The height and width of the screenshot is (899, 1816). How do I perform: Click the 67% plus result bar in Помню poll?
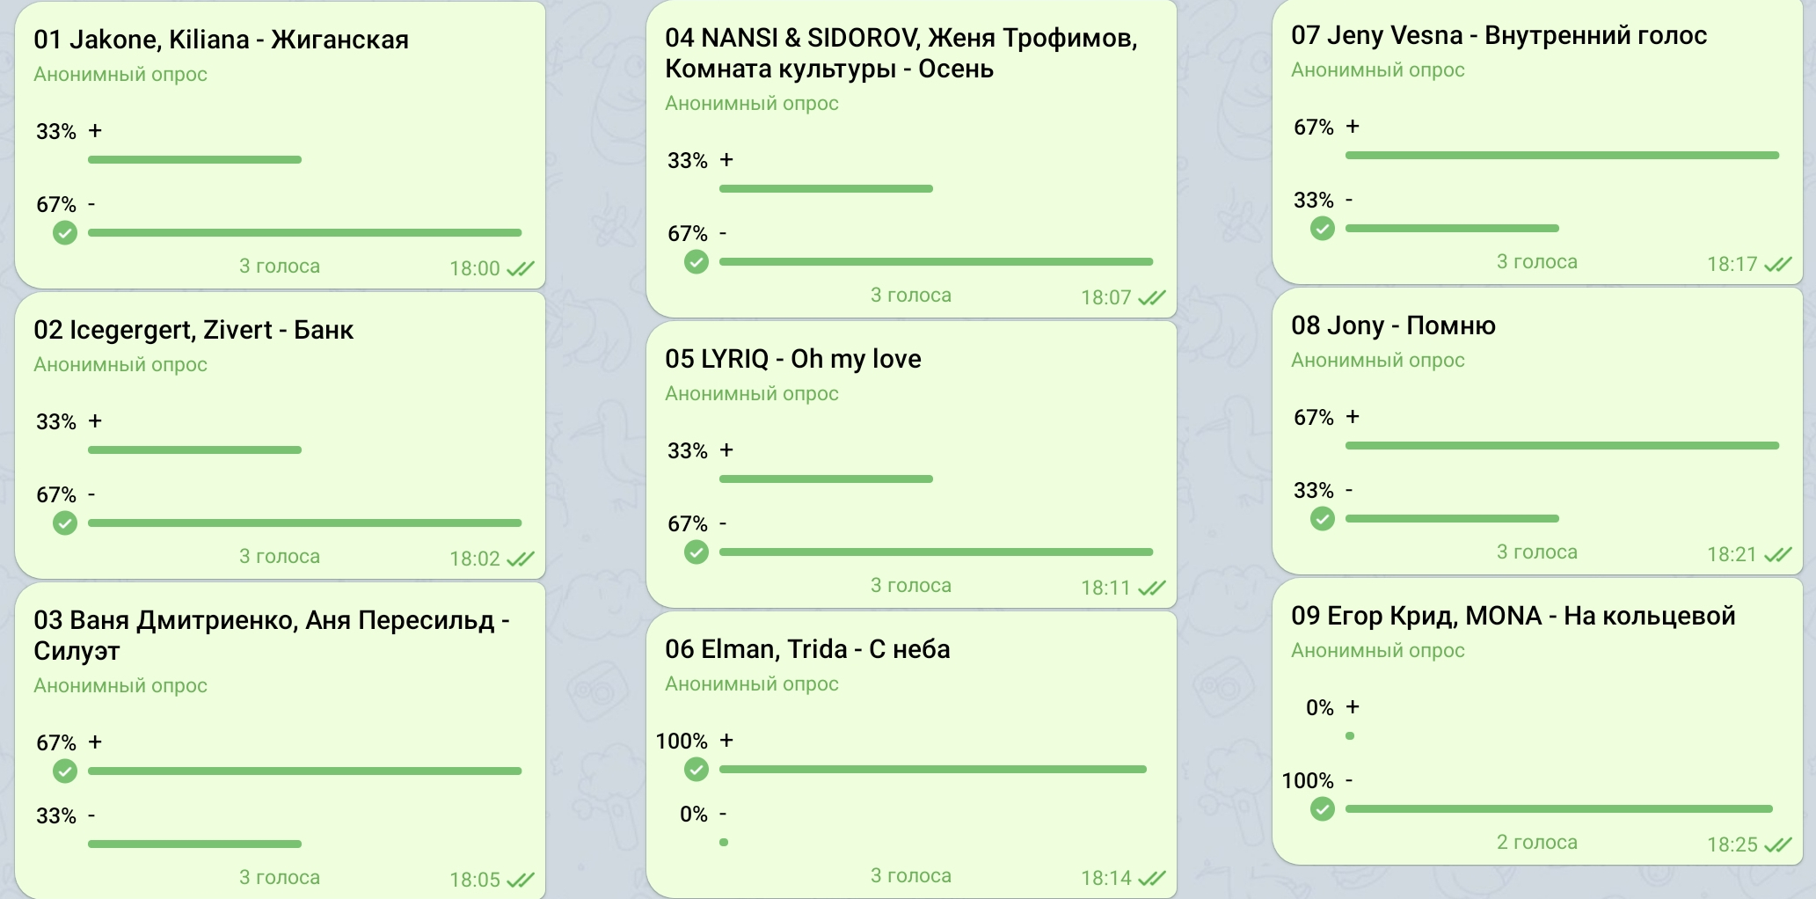1562,446
